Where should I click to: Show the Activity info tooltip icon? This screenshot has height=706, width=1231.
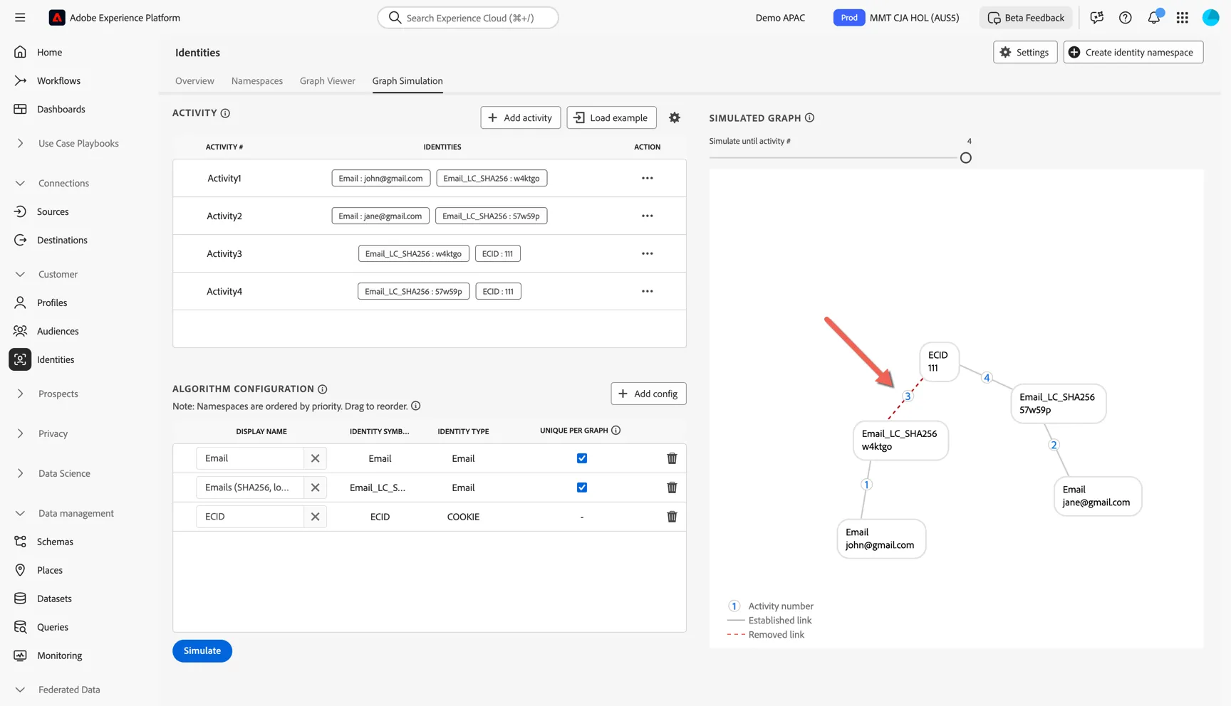pos(225,113)
